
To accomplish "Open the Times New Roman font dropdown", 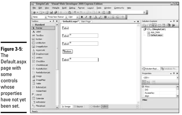I will pyautogui.click(x=66, y=17).
